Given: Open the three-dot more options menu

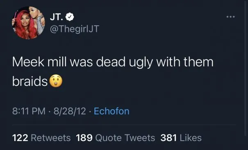Looking at the screenshot, I should 231,17.
